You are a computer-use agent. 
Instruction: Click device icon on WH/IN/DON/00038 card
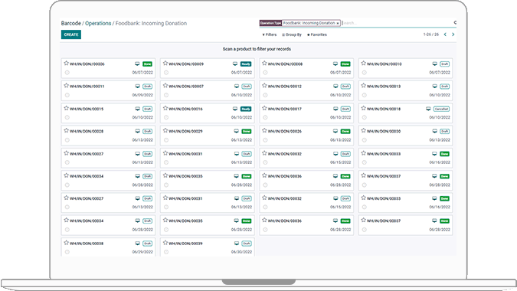(x=138, y=244)
